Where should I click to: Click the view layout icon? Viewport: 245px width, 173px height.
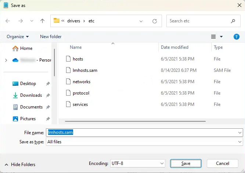(213, 37)
